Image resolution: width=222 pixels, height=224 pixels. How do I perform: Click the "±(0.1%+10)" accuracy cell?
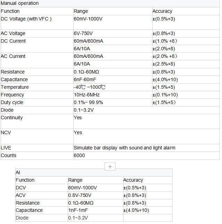click(165, 95)
